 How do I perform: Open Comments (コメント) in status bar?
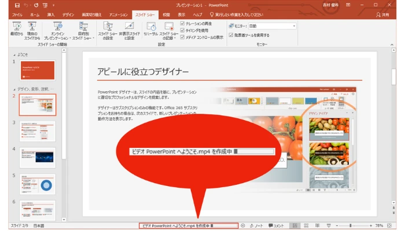[x=276, y=226]
